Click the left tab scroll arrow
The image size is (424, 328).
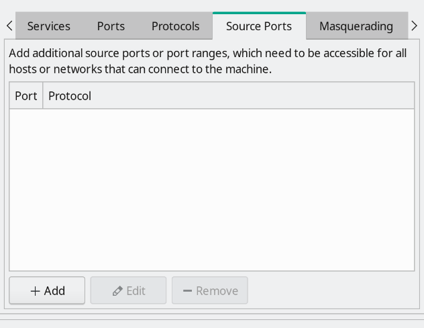coord(9,26)
